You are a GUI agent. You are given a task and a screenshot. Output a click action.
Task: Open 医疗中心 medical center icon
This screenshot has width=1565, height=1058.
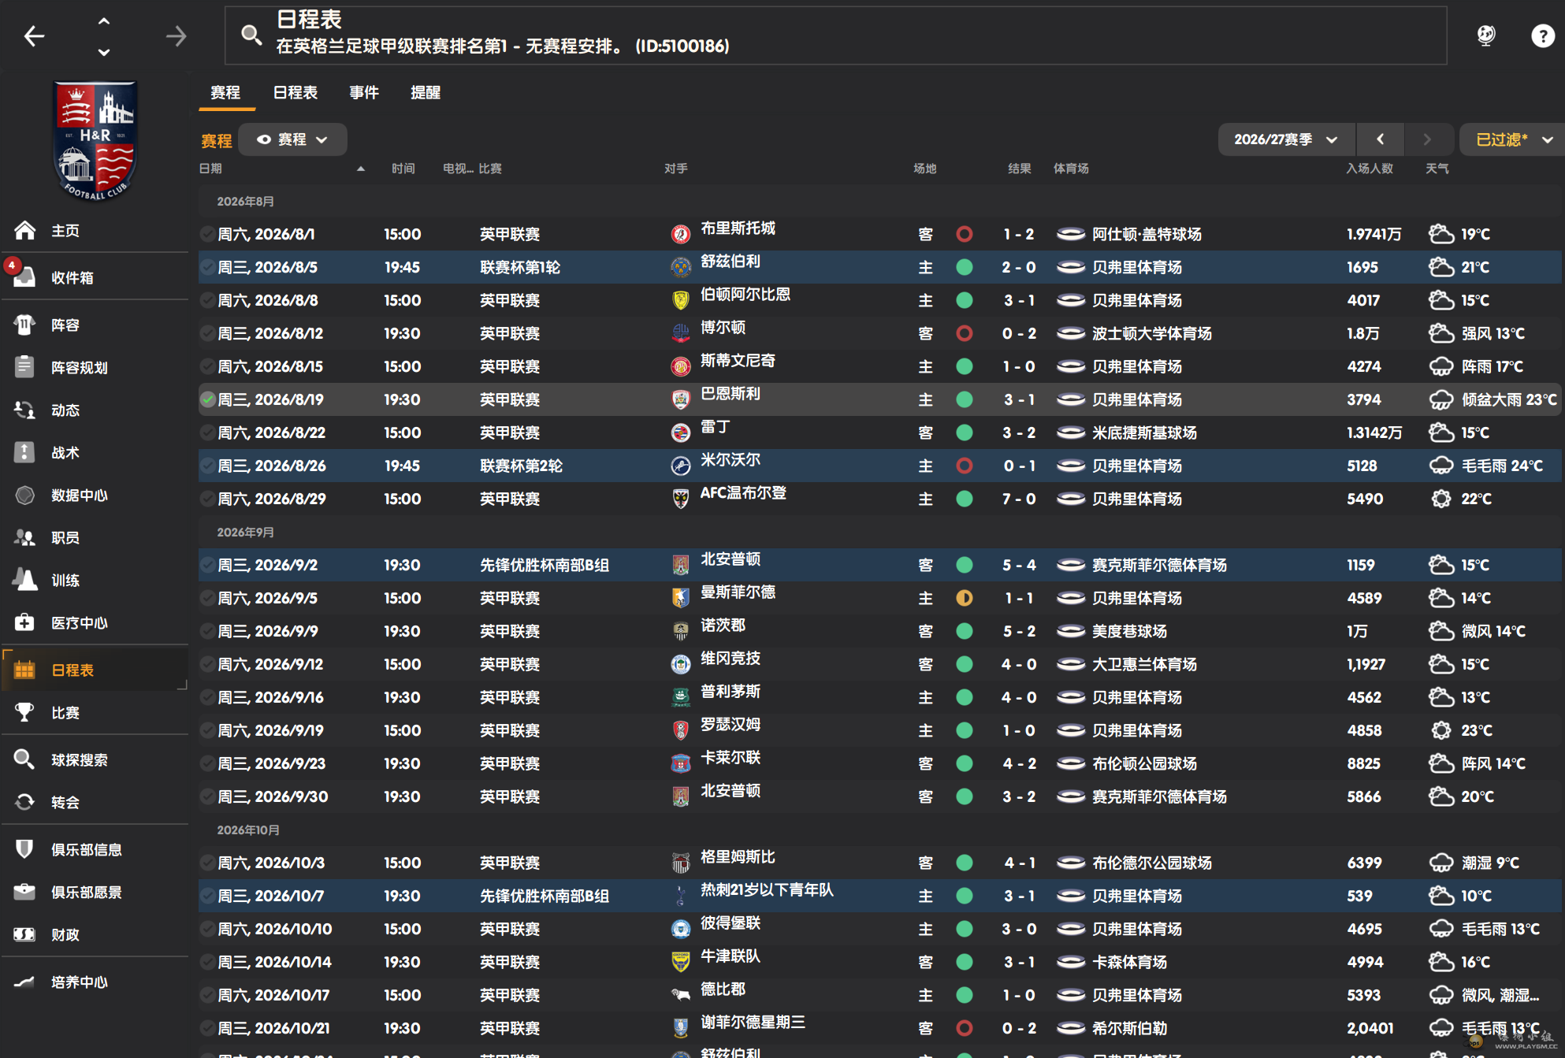pyautogui.click(x=25, y=622)
